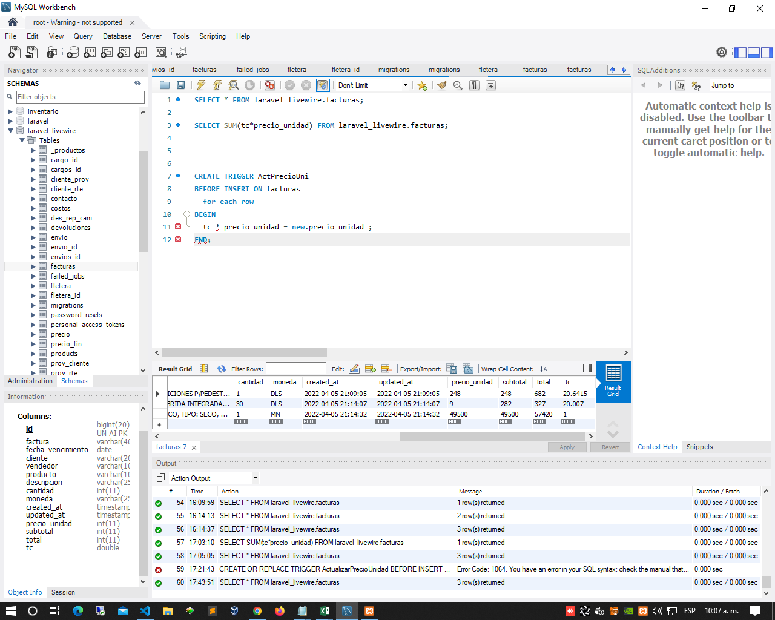The width and height of the screenshot is (775, 620).
Task: Toggle automatic context help
Action: coord(696,85)
